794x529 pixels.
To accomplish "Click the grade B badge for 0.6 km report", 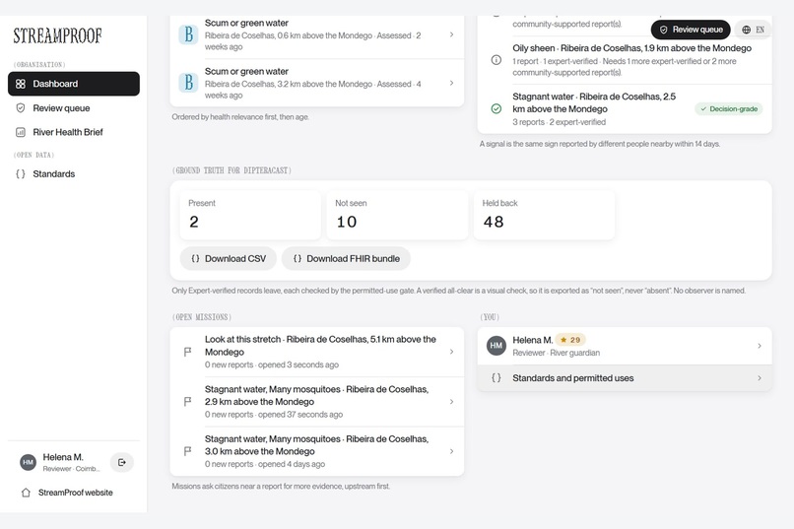I will pos(188,34).
